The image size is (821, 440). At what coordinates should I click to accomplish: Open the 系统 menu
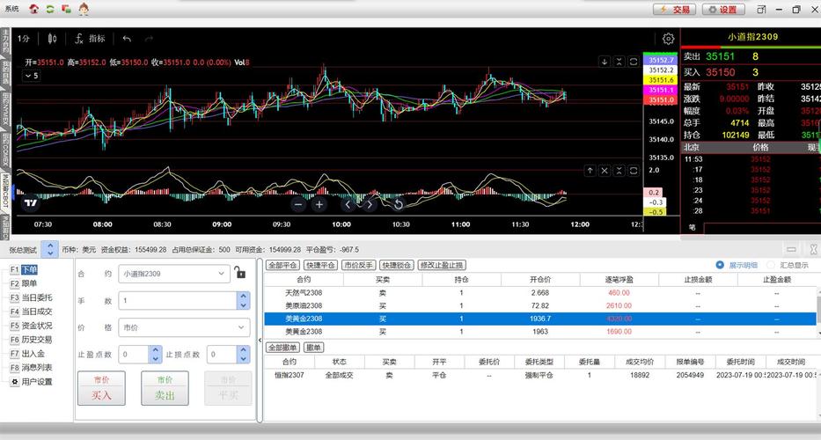[x=11, y=9]
